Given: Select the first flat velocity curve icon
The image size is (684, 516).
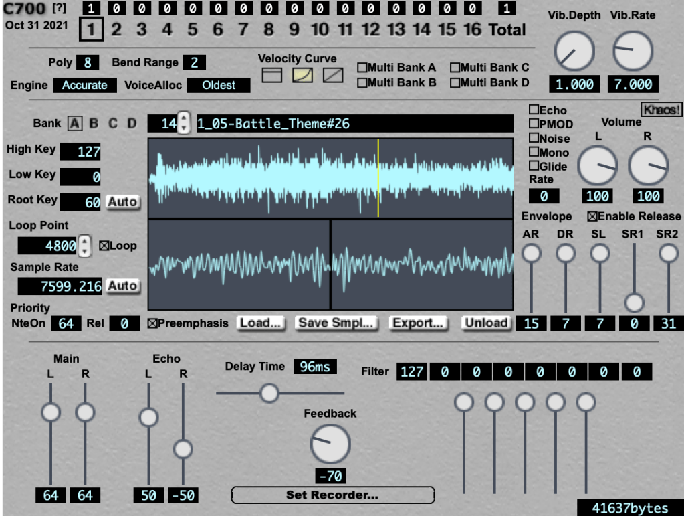Looking at the screenshot, I should click(x=271, y=76).
